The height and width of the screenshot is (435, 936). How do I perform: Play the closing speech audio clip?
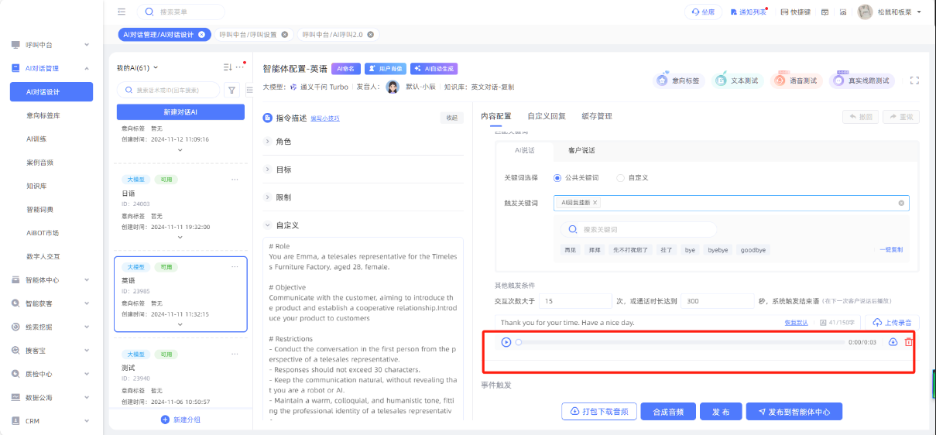[x=506, y=342]
